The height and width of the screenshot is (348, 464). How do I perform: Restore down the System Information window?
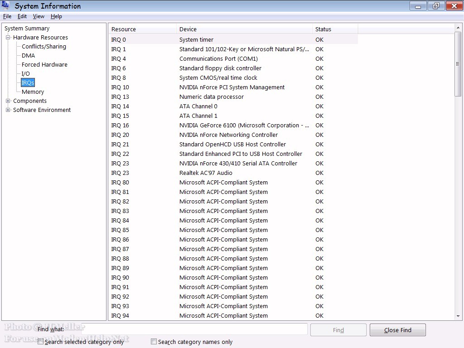pos(436,6)
